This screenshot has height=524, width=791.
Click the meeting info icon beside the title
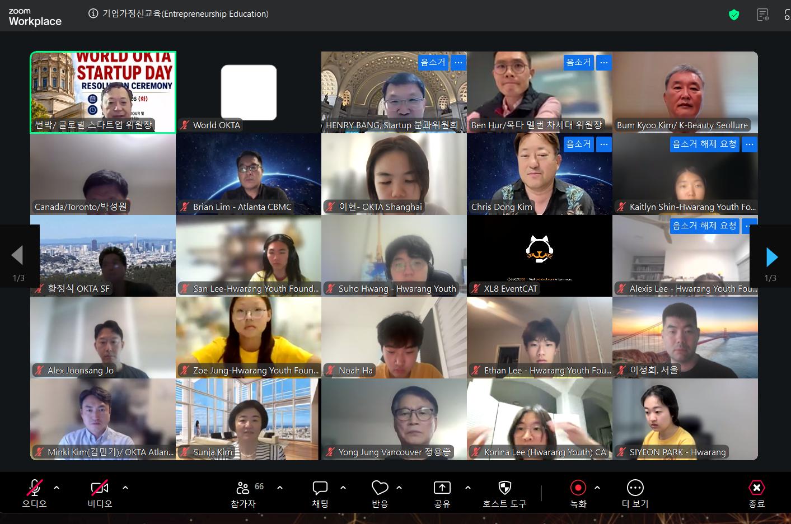click(x=93, y=14)
